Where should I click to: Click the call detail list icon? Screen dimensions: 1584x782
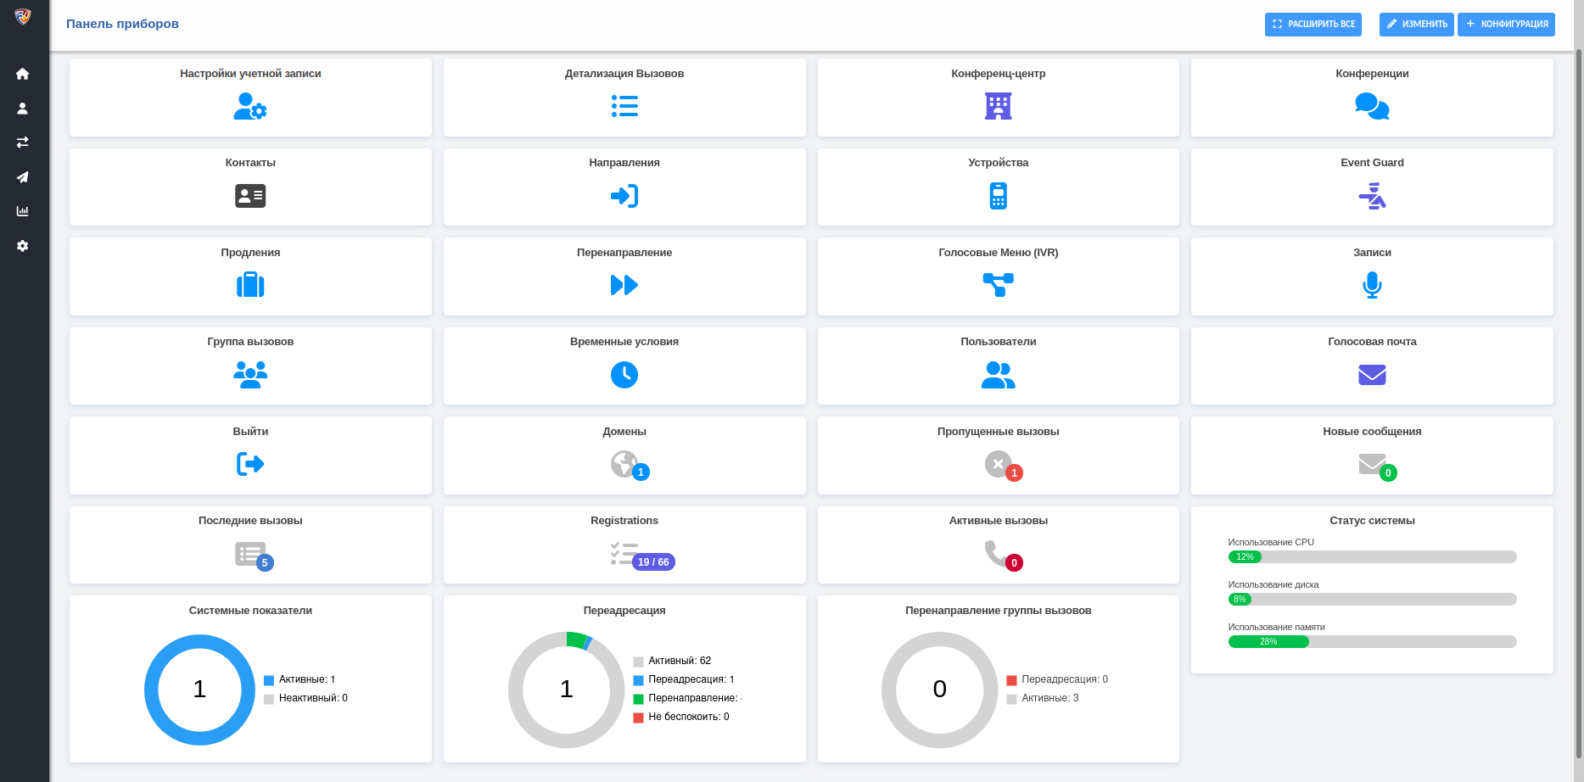[624, 106]
